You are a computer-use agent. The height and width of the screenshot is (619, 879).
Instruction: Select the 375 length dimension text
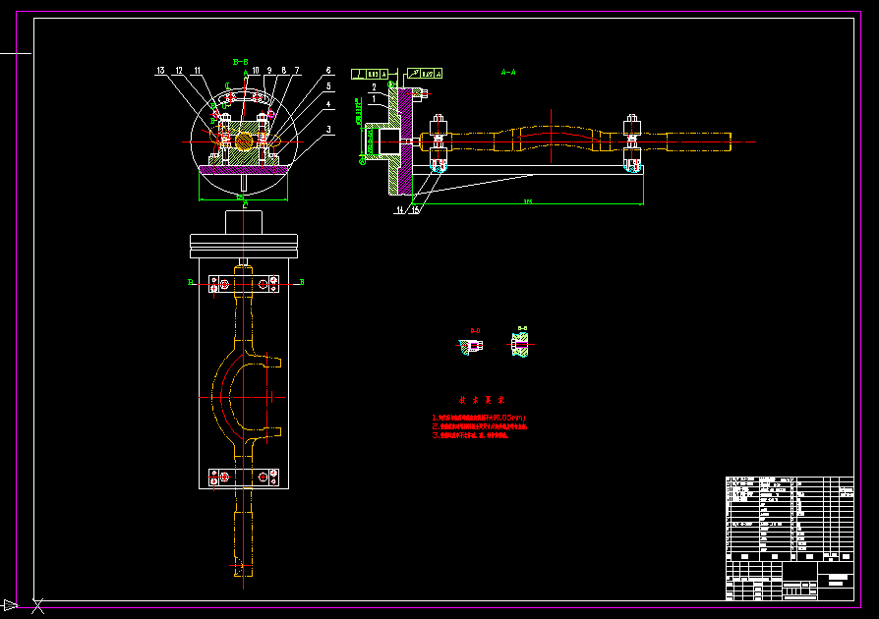(528, 201)
